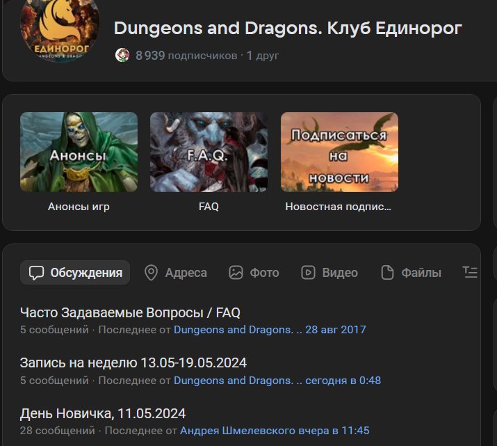Open the 1 друг friends link
The image size is (497, 446).
pyautogui.click(x=263, y=56)
